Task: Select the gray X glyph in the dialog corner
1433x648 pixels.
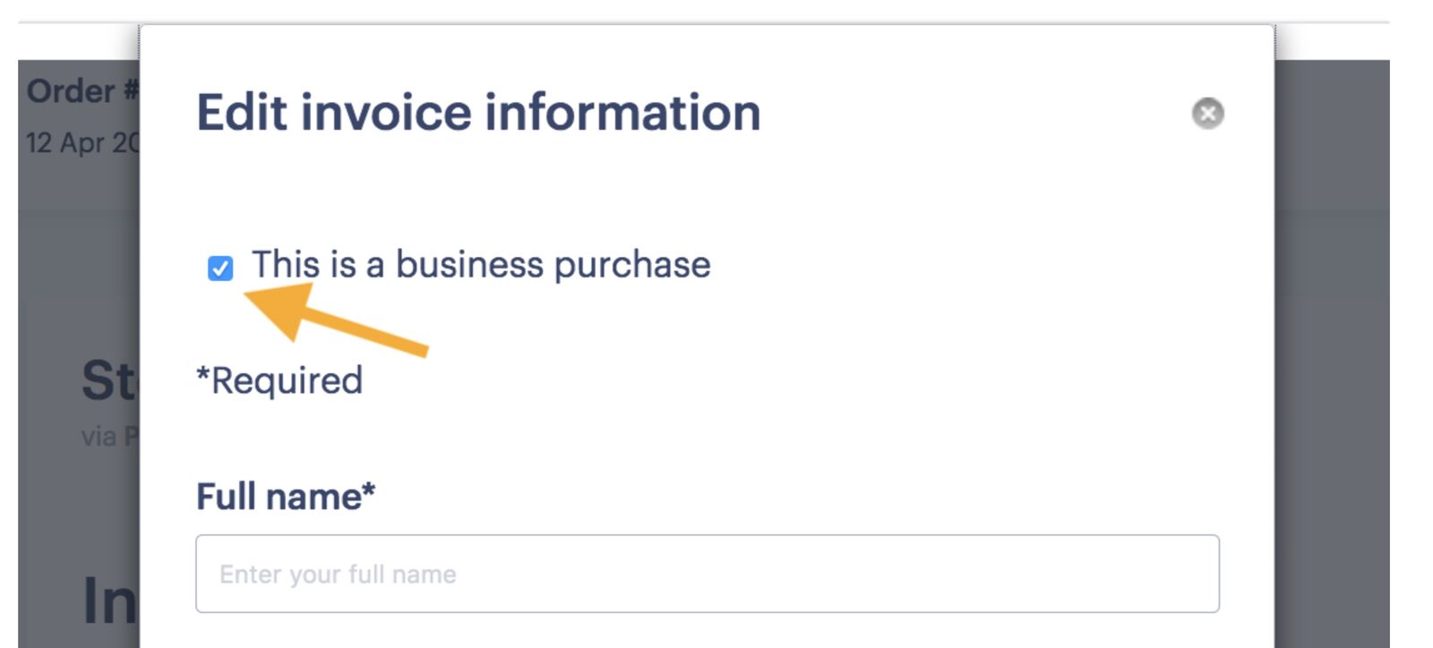Action: coord(1207,113)
